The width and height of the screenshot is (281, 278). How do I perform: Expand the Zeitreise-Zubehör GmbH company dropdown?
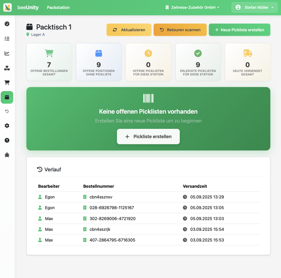[192, 8]
